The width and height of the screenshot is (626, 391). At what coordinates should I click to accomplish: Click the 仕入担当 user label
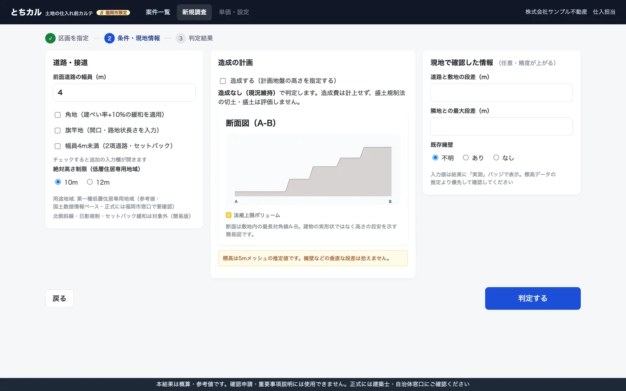(604, 12)
